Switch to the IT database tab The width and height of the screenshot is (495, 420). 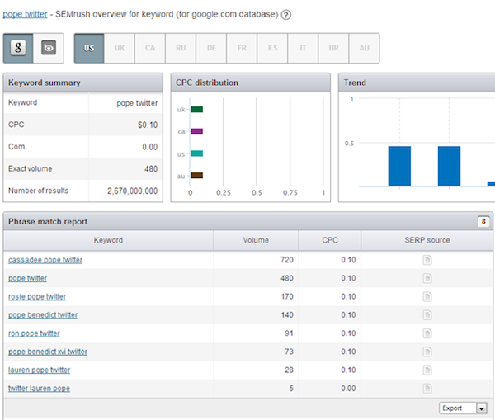tap(303, 48)
